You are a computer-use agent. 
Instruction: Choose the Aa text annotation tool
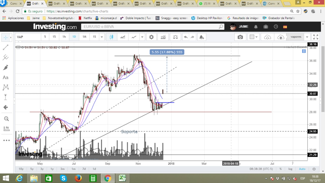point(6,77)
